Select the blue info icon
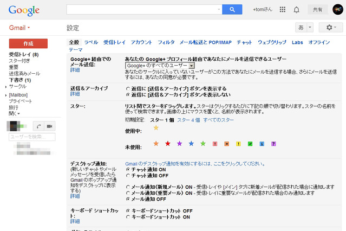346x231 pixels. coord(262,144)
